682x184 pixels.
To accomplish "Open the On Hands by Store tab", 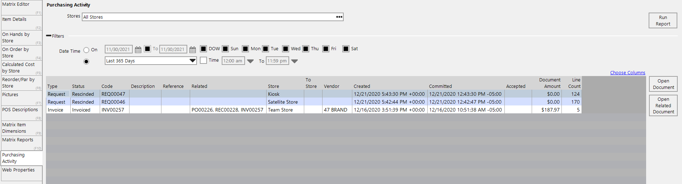I will [22, 38].
